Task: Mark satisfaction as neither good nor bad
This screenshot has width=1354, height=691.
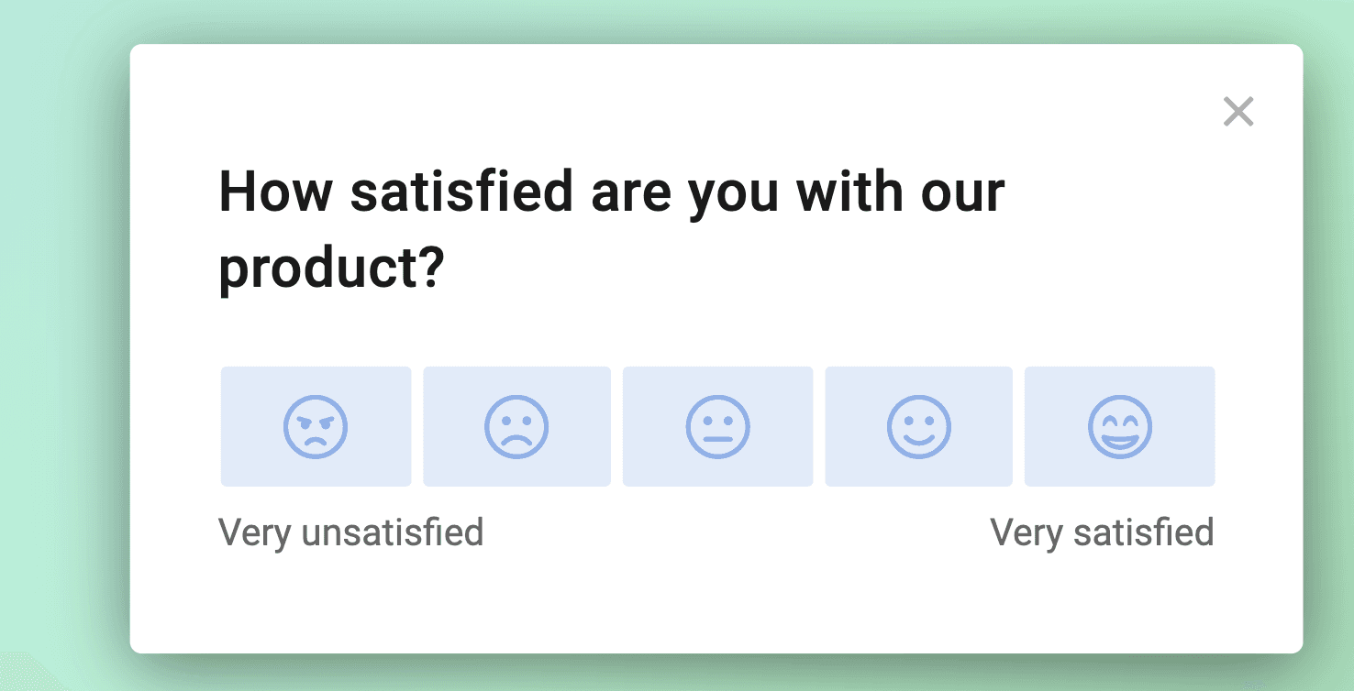Action: click(717, 427)
